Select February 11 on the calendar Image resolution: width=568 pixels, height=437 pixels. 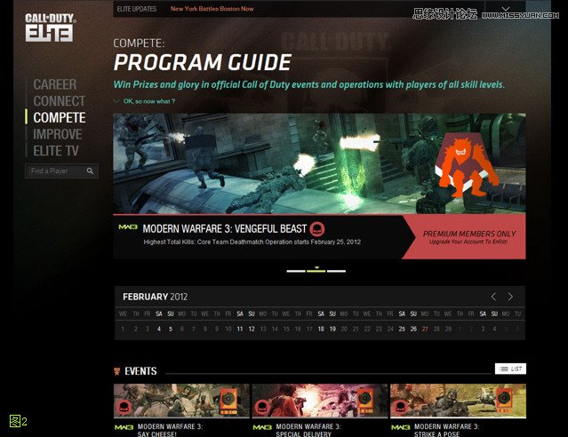[x=240, y=329]
